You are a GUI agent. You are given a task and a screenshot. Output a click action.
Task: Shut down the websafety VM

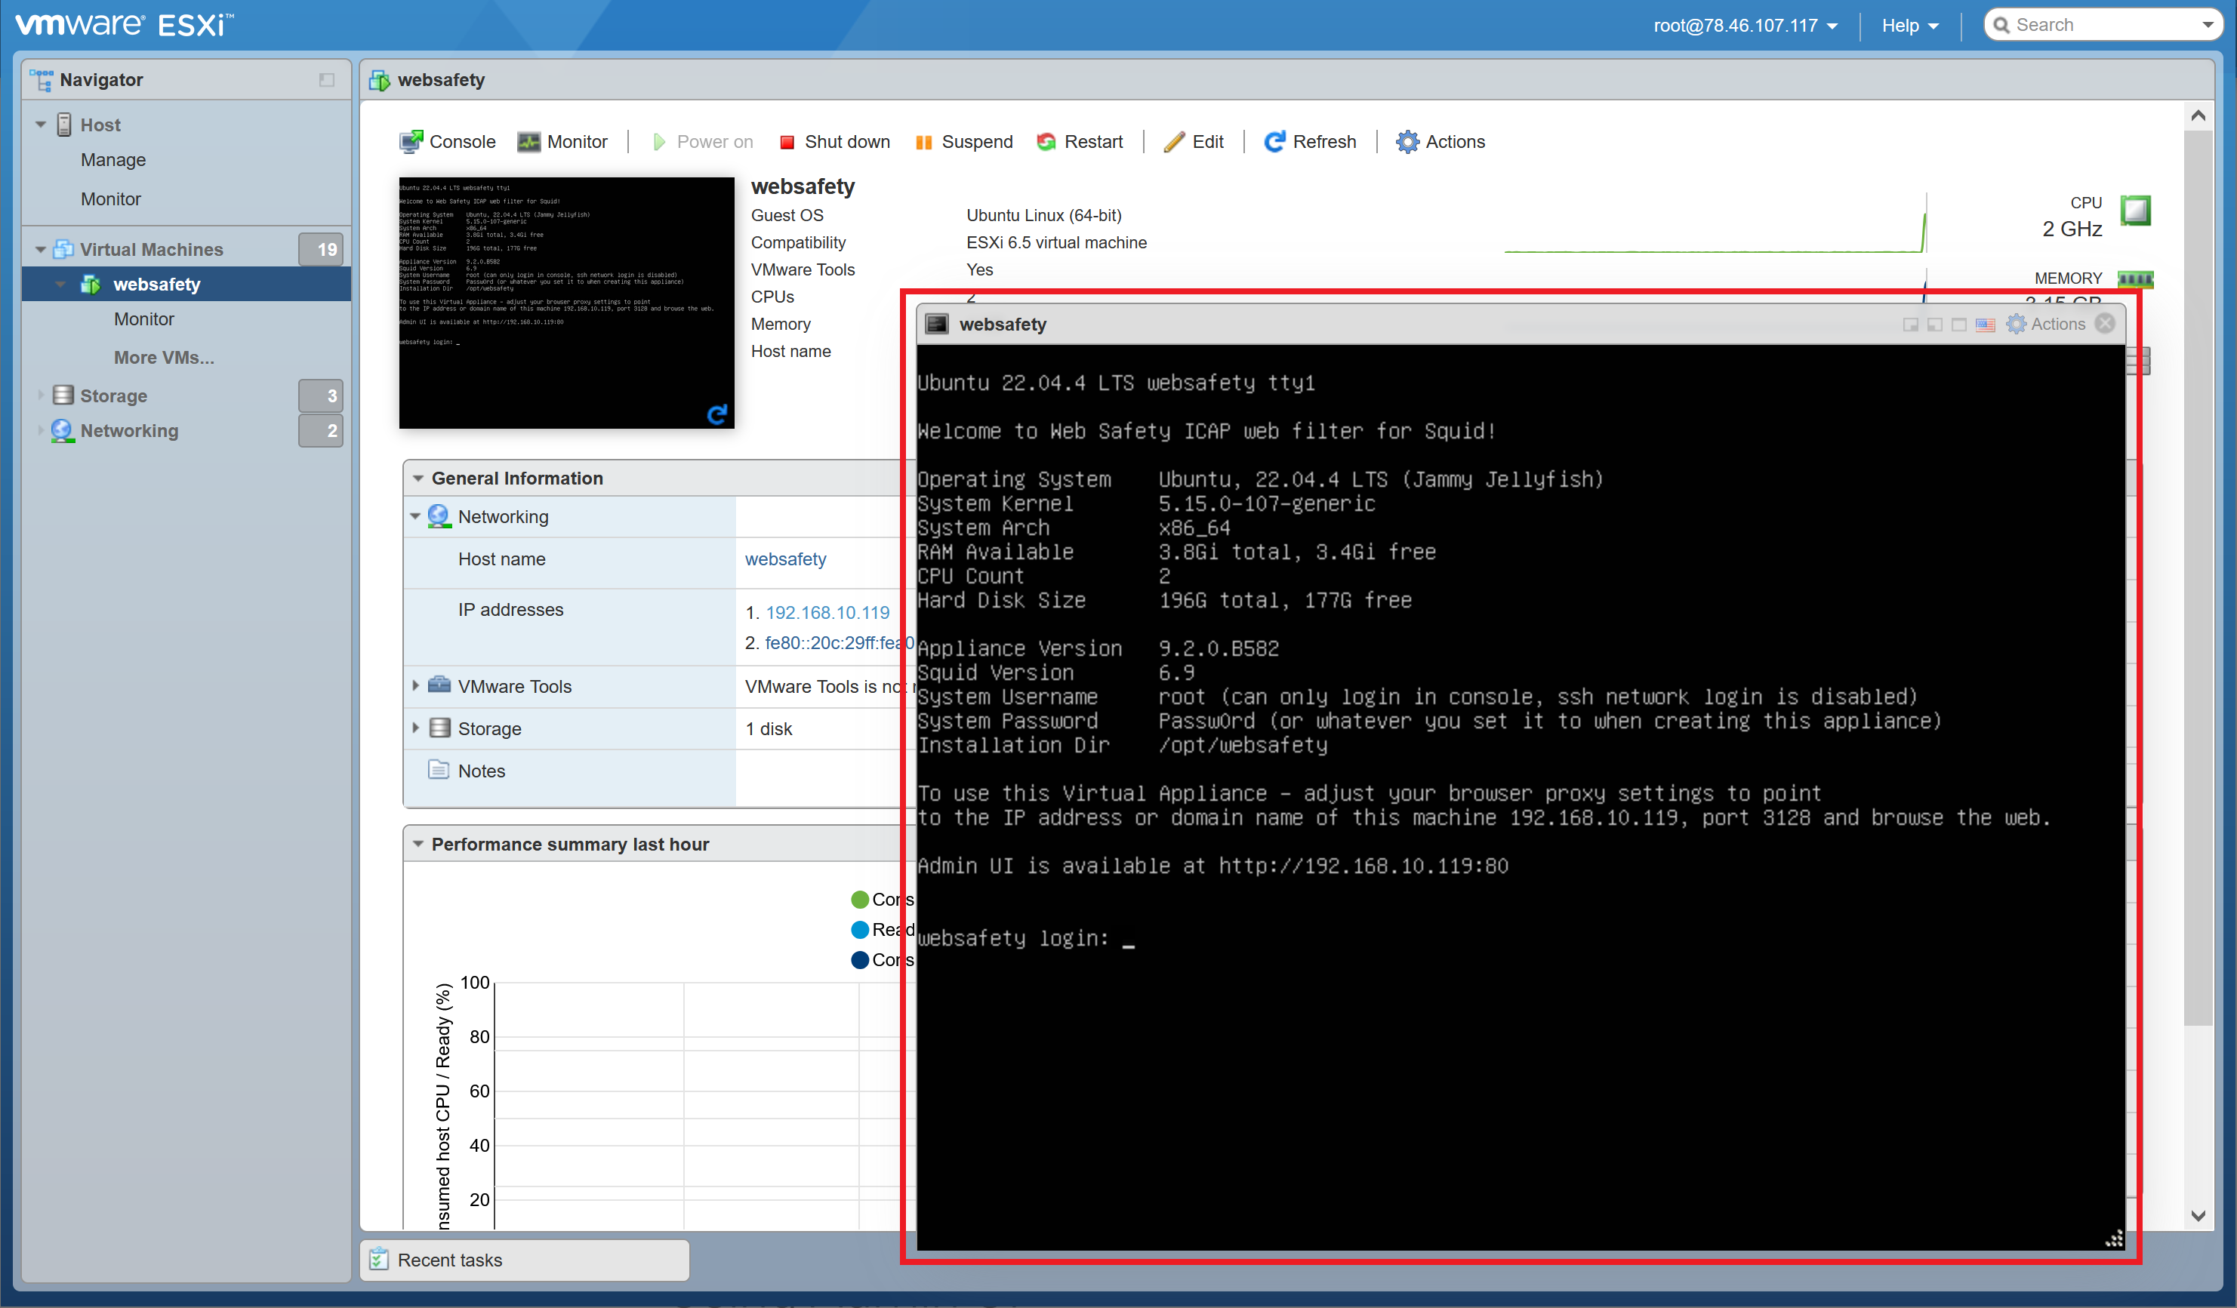click(834, 142)
